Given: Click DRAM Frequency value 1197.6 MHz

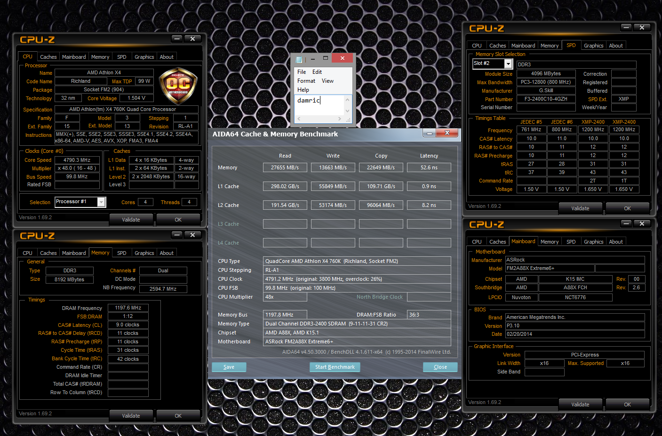Looking at the screenshot, I should coord(128,308).
